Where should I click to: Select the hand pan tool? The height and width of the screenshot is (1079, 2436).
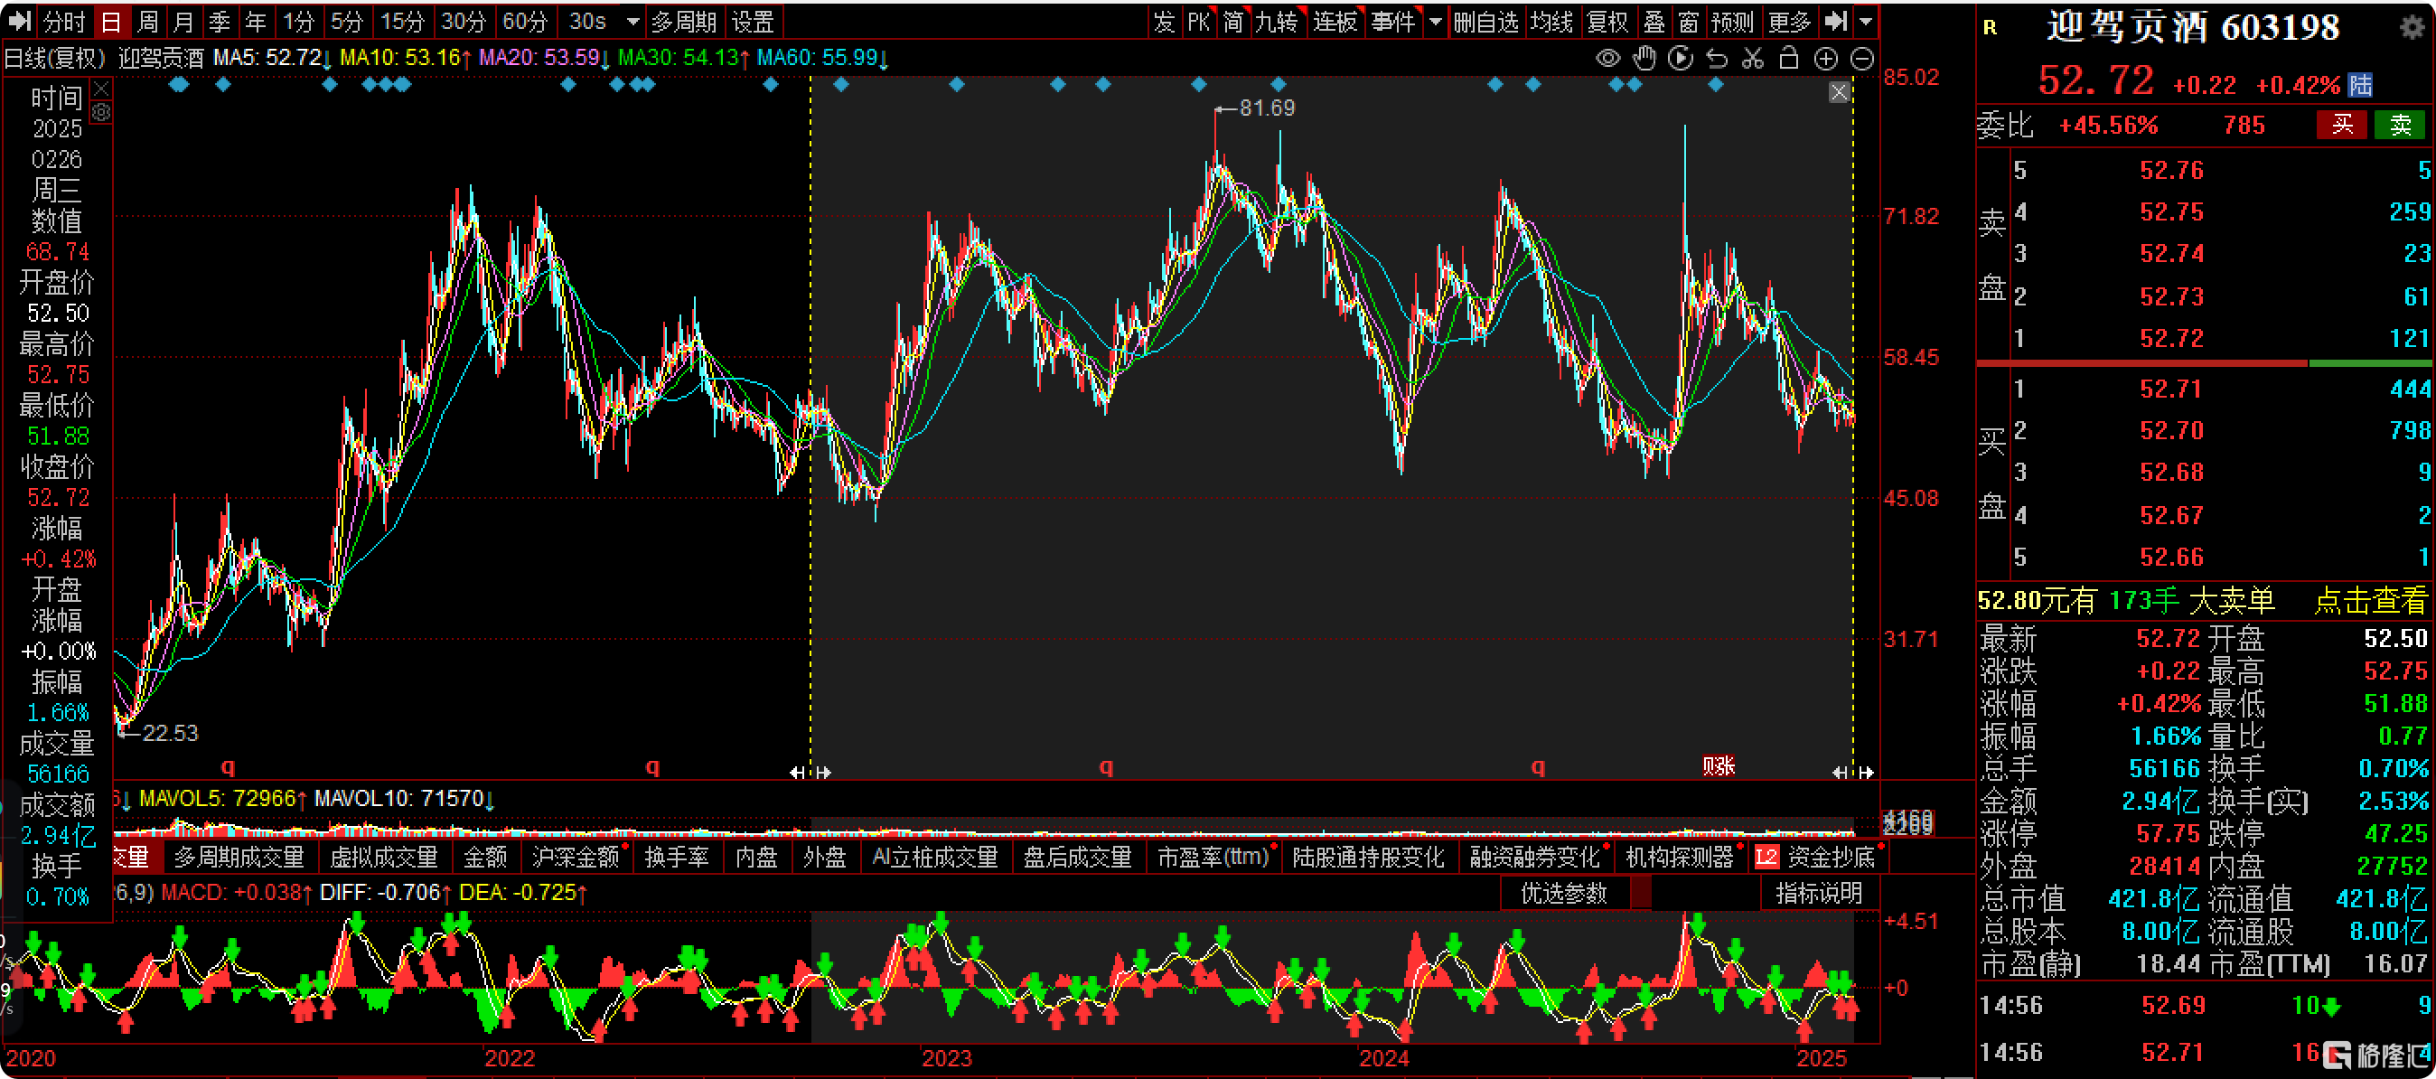1644,59
